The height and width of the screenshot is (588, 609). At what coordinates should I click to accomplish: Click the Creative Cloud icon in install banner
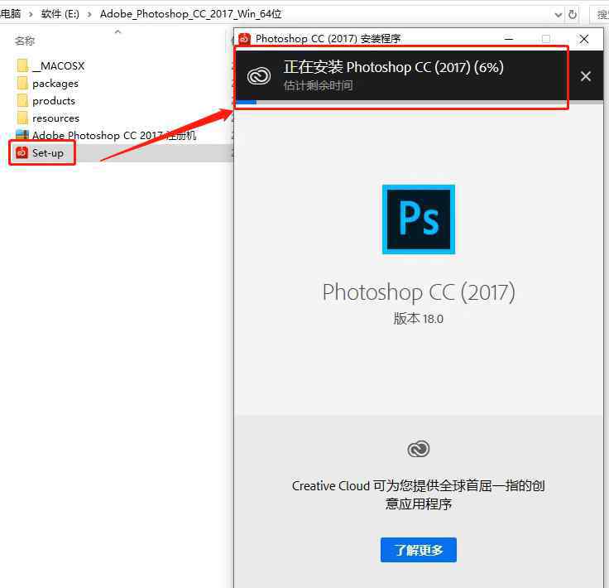(x=259, y=76)
